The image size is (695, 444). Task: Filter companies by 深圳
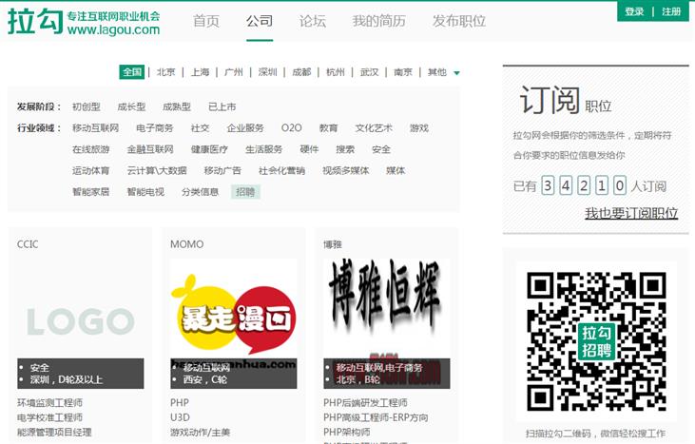click(268, 72)
